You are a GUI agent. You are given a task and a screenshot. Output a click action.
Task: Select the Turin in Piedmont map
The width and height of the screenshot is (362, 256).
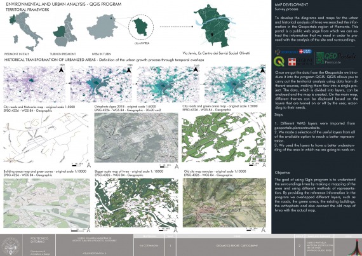pyautogui.click(x=65, y=30)
